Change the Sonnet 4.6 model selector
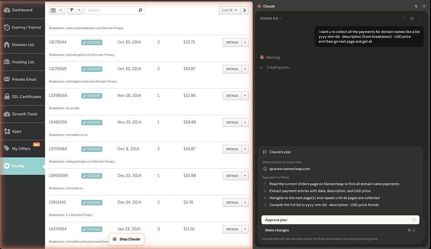 click(x=271, y=18)
